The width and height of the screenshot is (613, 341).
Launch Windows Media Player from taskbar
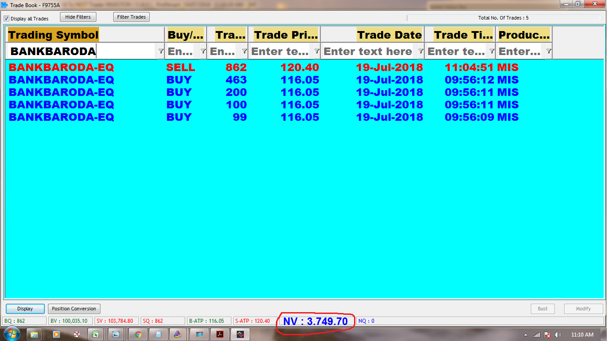56,334
